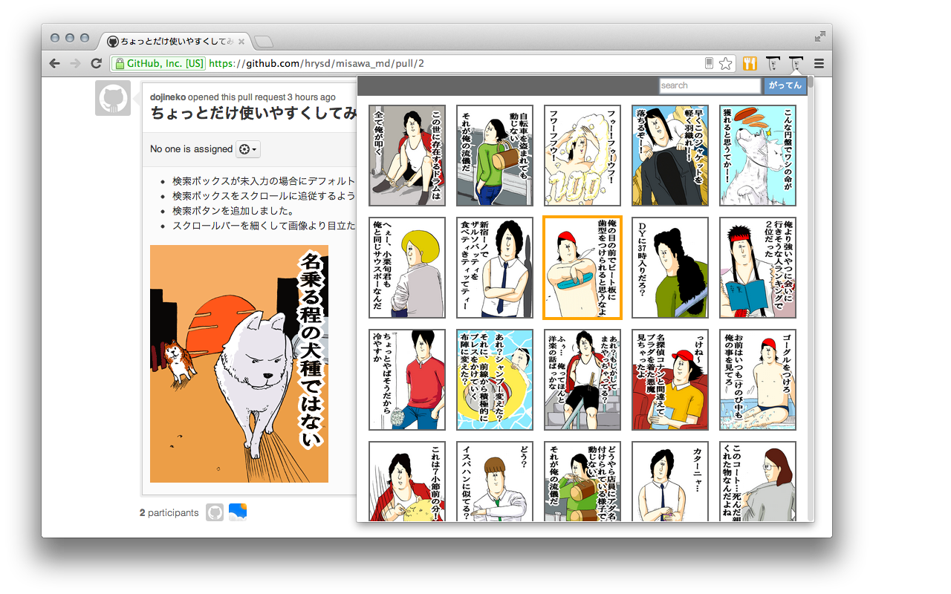
Task: Click the 3 hours ago timestamp
Action: (311, 97)
